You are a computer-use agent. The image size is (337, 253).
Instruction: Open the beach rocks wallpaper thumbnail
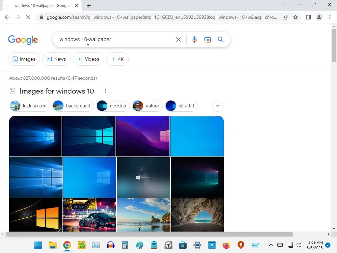pos(143,215)
